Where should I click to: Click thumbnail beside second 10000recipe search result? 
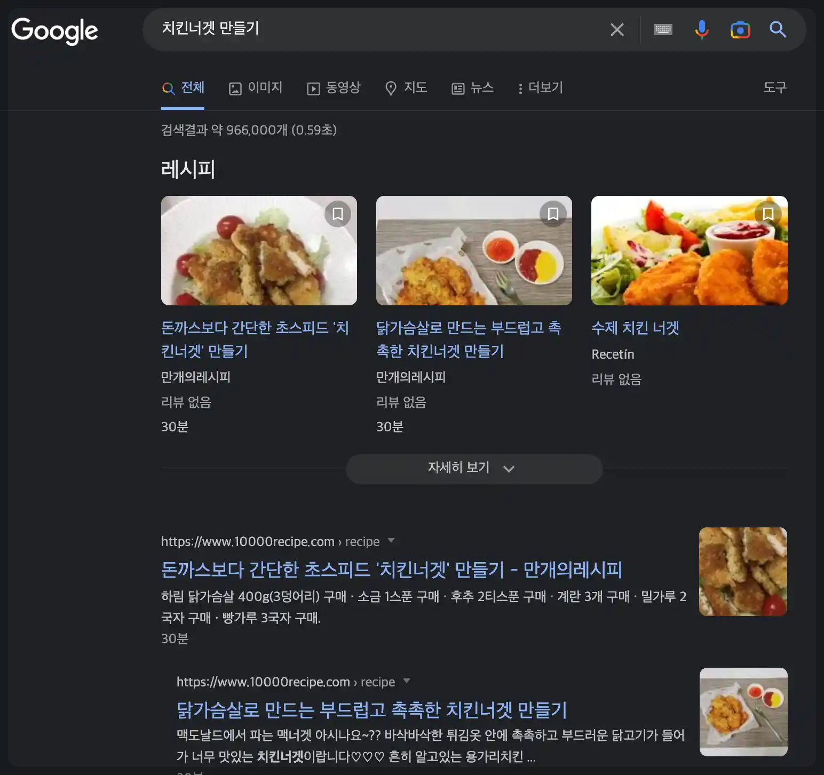point(743,712)
